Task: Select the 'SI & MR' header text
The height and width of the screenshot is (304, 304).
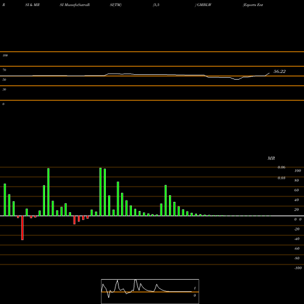Action: 32,5
